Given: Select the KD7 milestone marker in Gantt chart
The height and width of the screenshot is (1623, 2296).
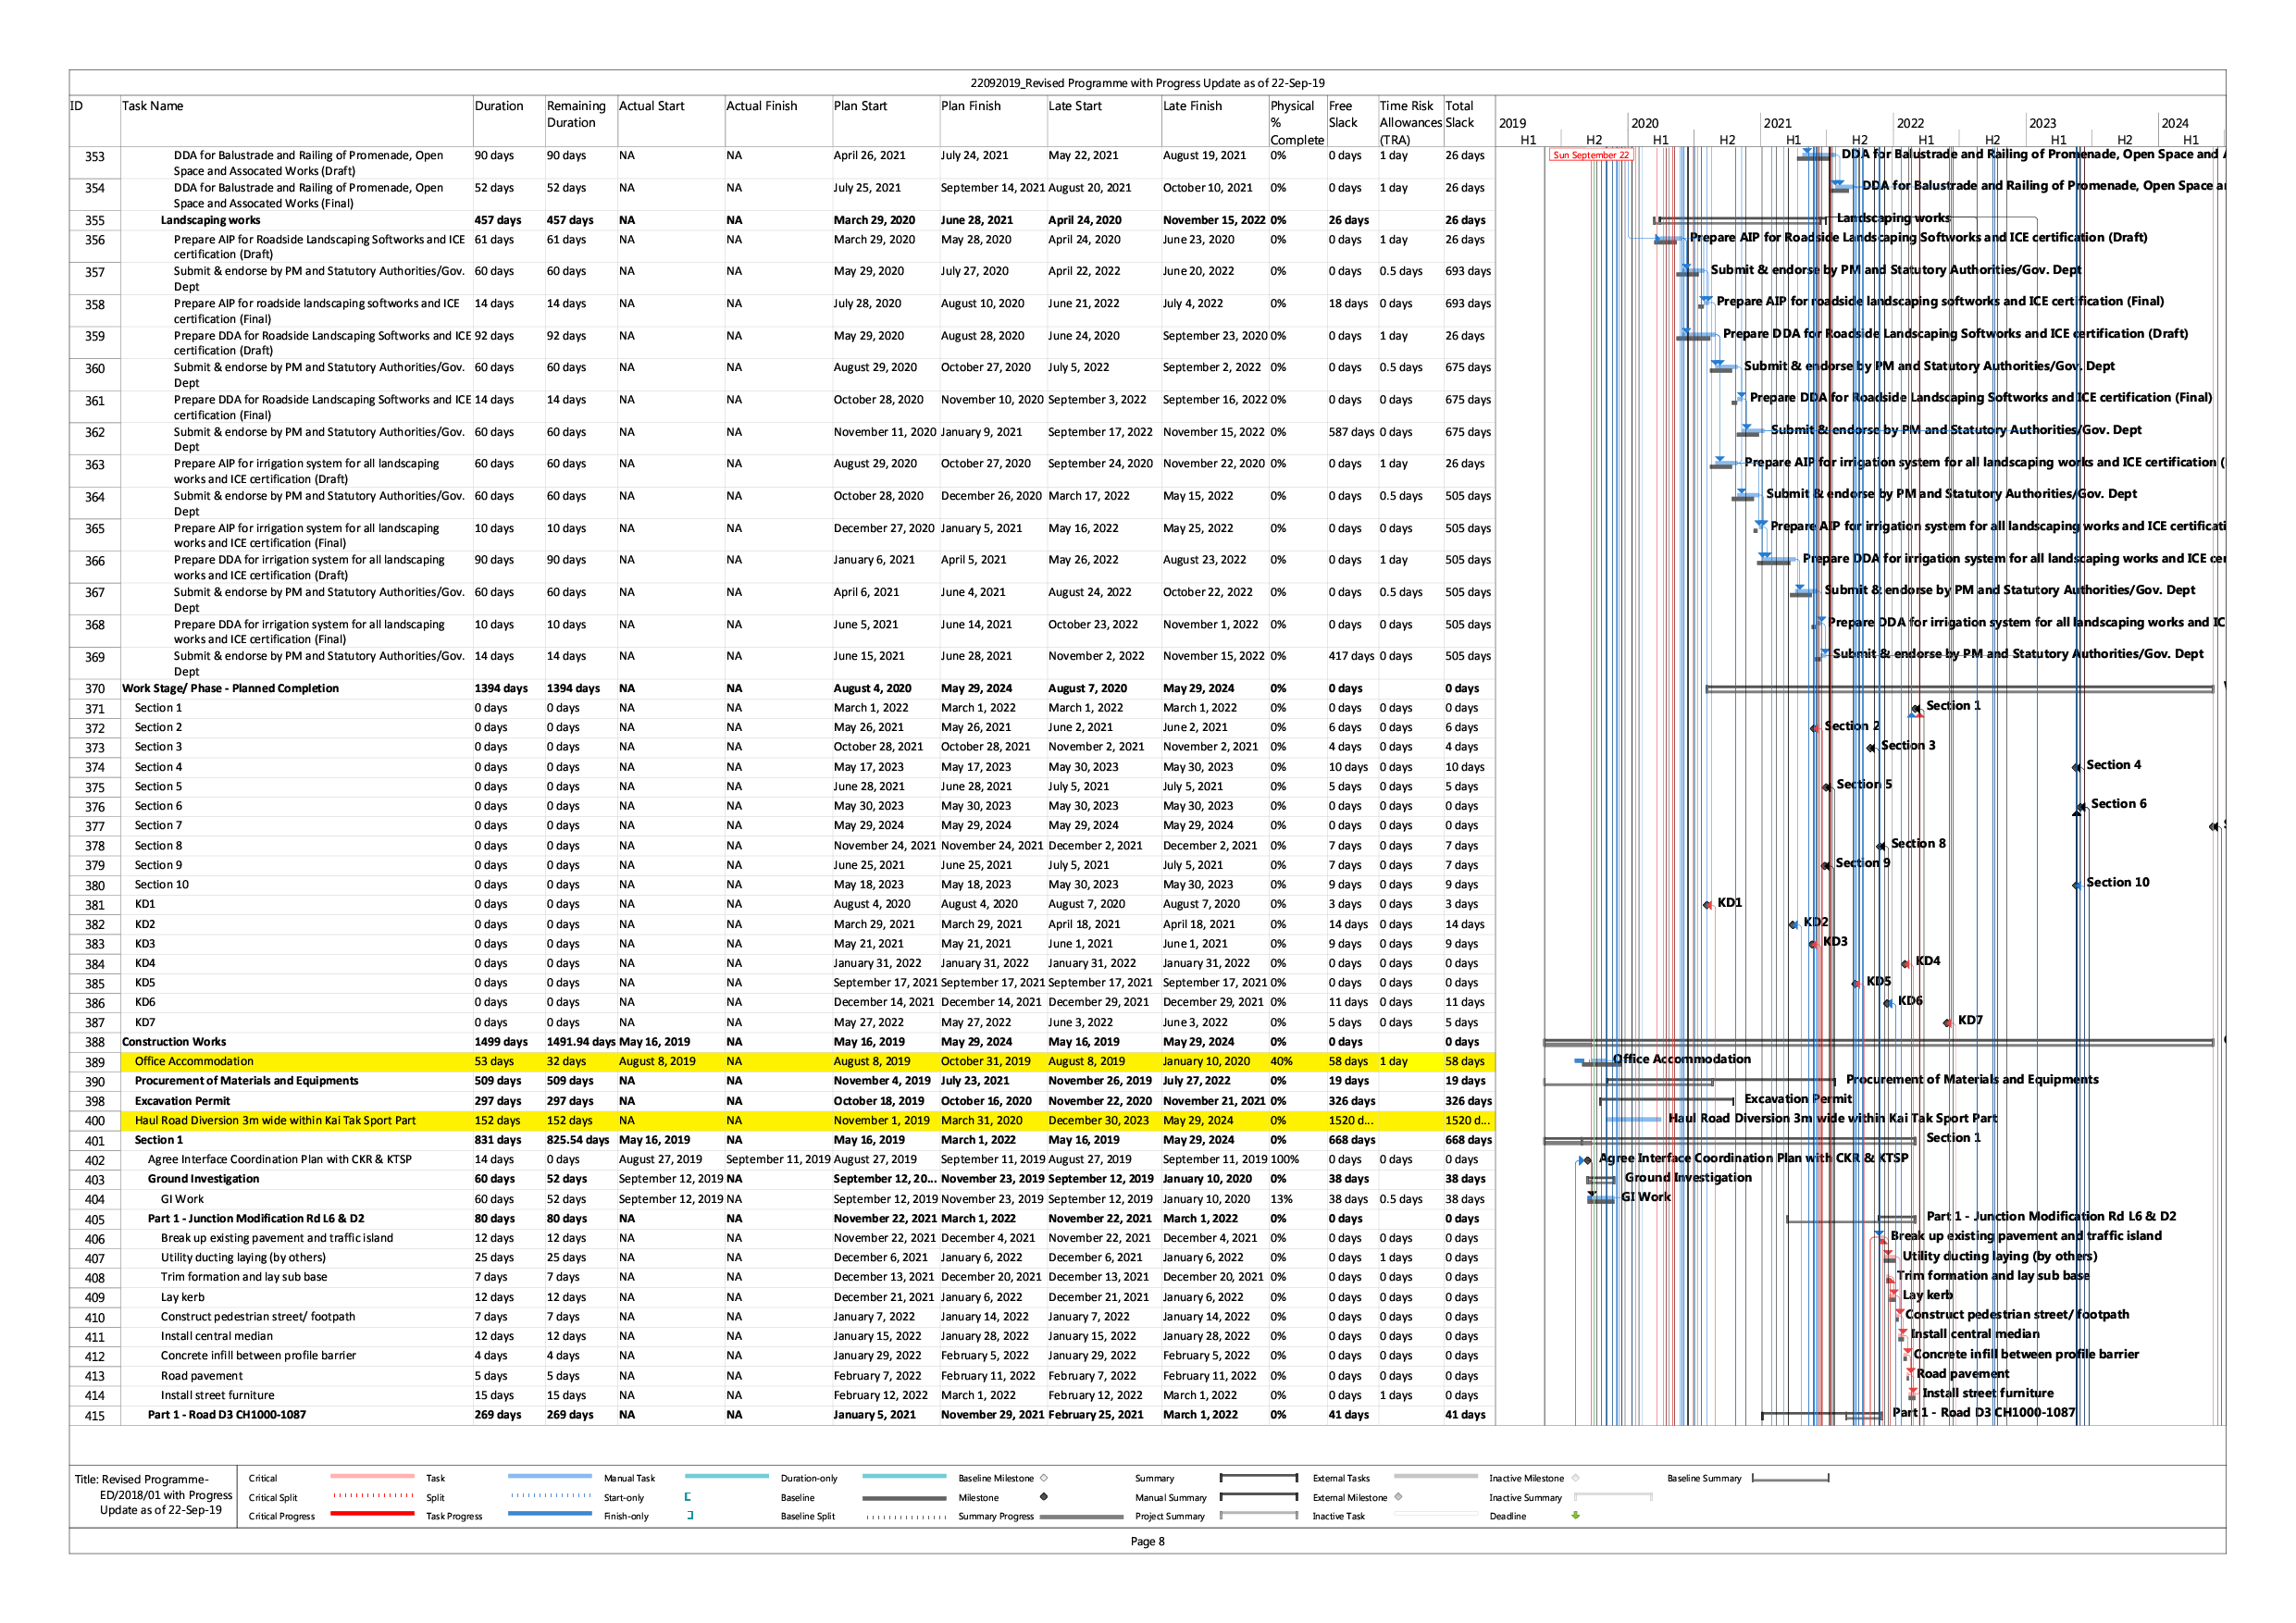Looking at the screenshot, I should click(1947, 1022).
